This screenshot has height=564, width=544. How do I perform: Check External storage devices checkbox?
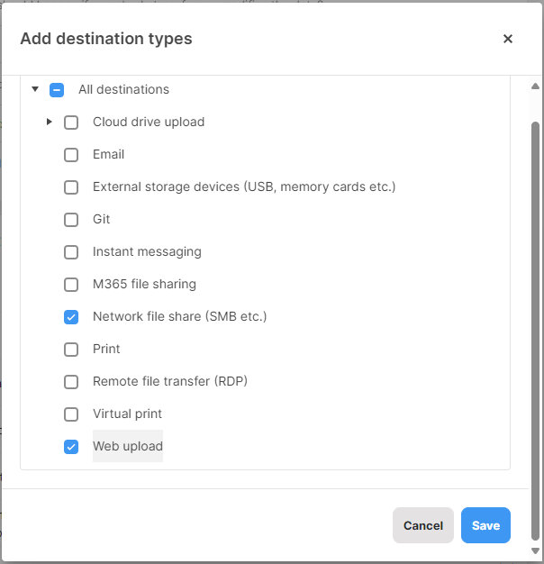(71, 187)
